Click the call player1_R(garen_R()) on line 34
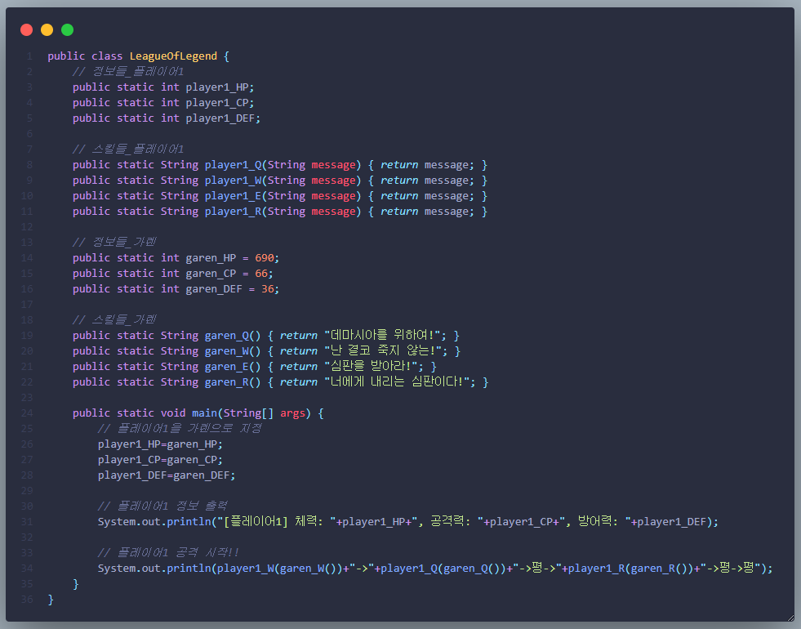 (631, 569)
